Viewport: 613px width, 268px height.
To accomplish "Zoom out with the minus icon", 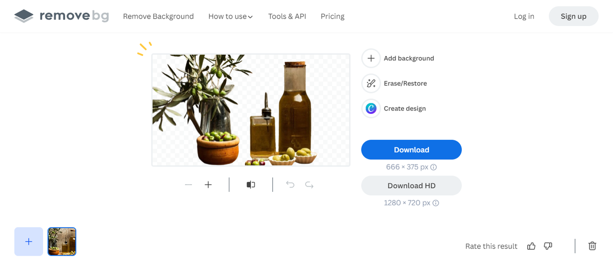I will pyautogui.click(x=188, y=185).
